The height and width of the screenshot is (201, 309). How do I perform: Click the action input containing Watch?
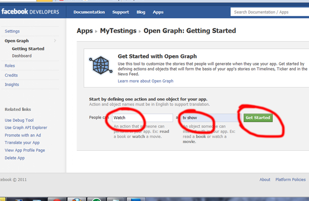[142, 118]
